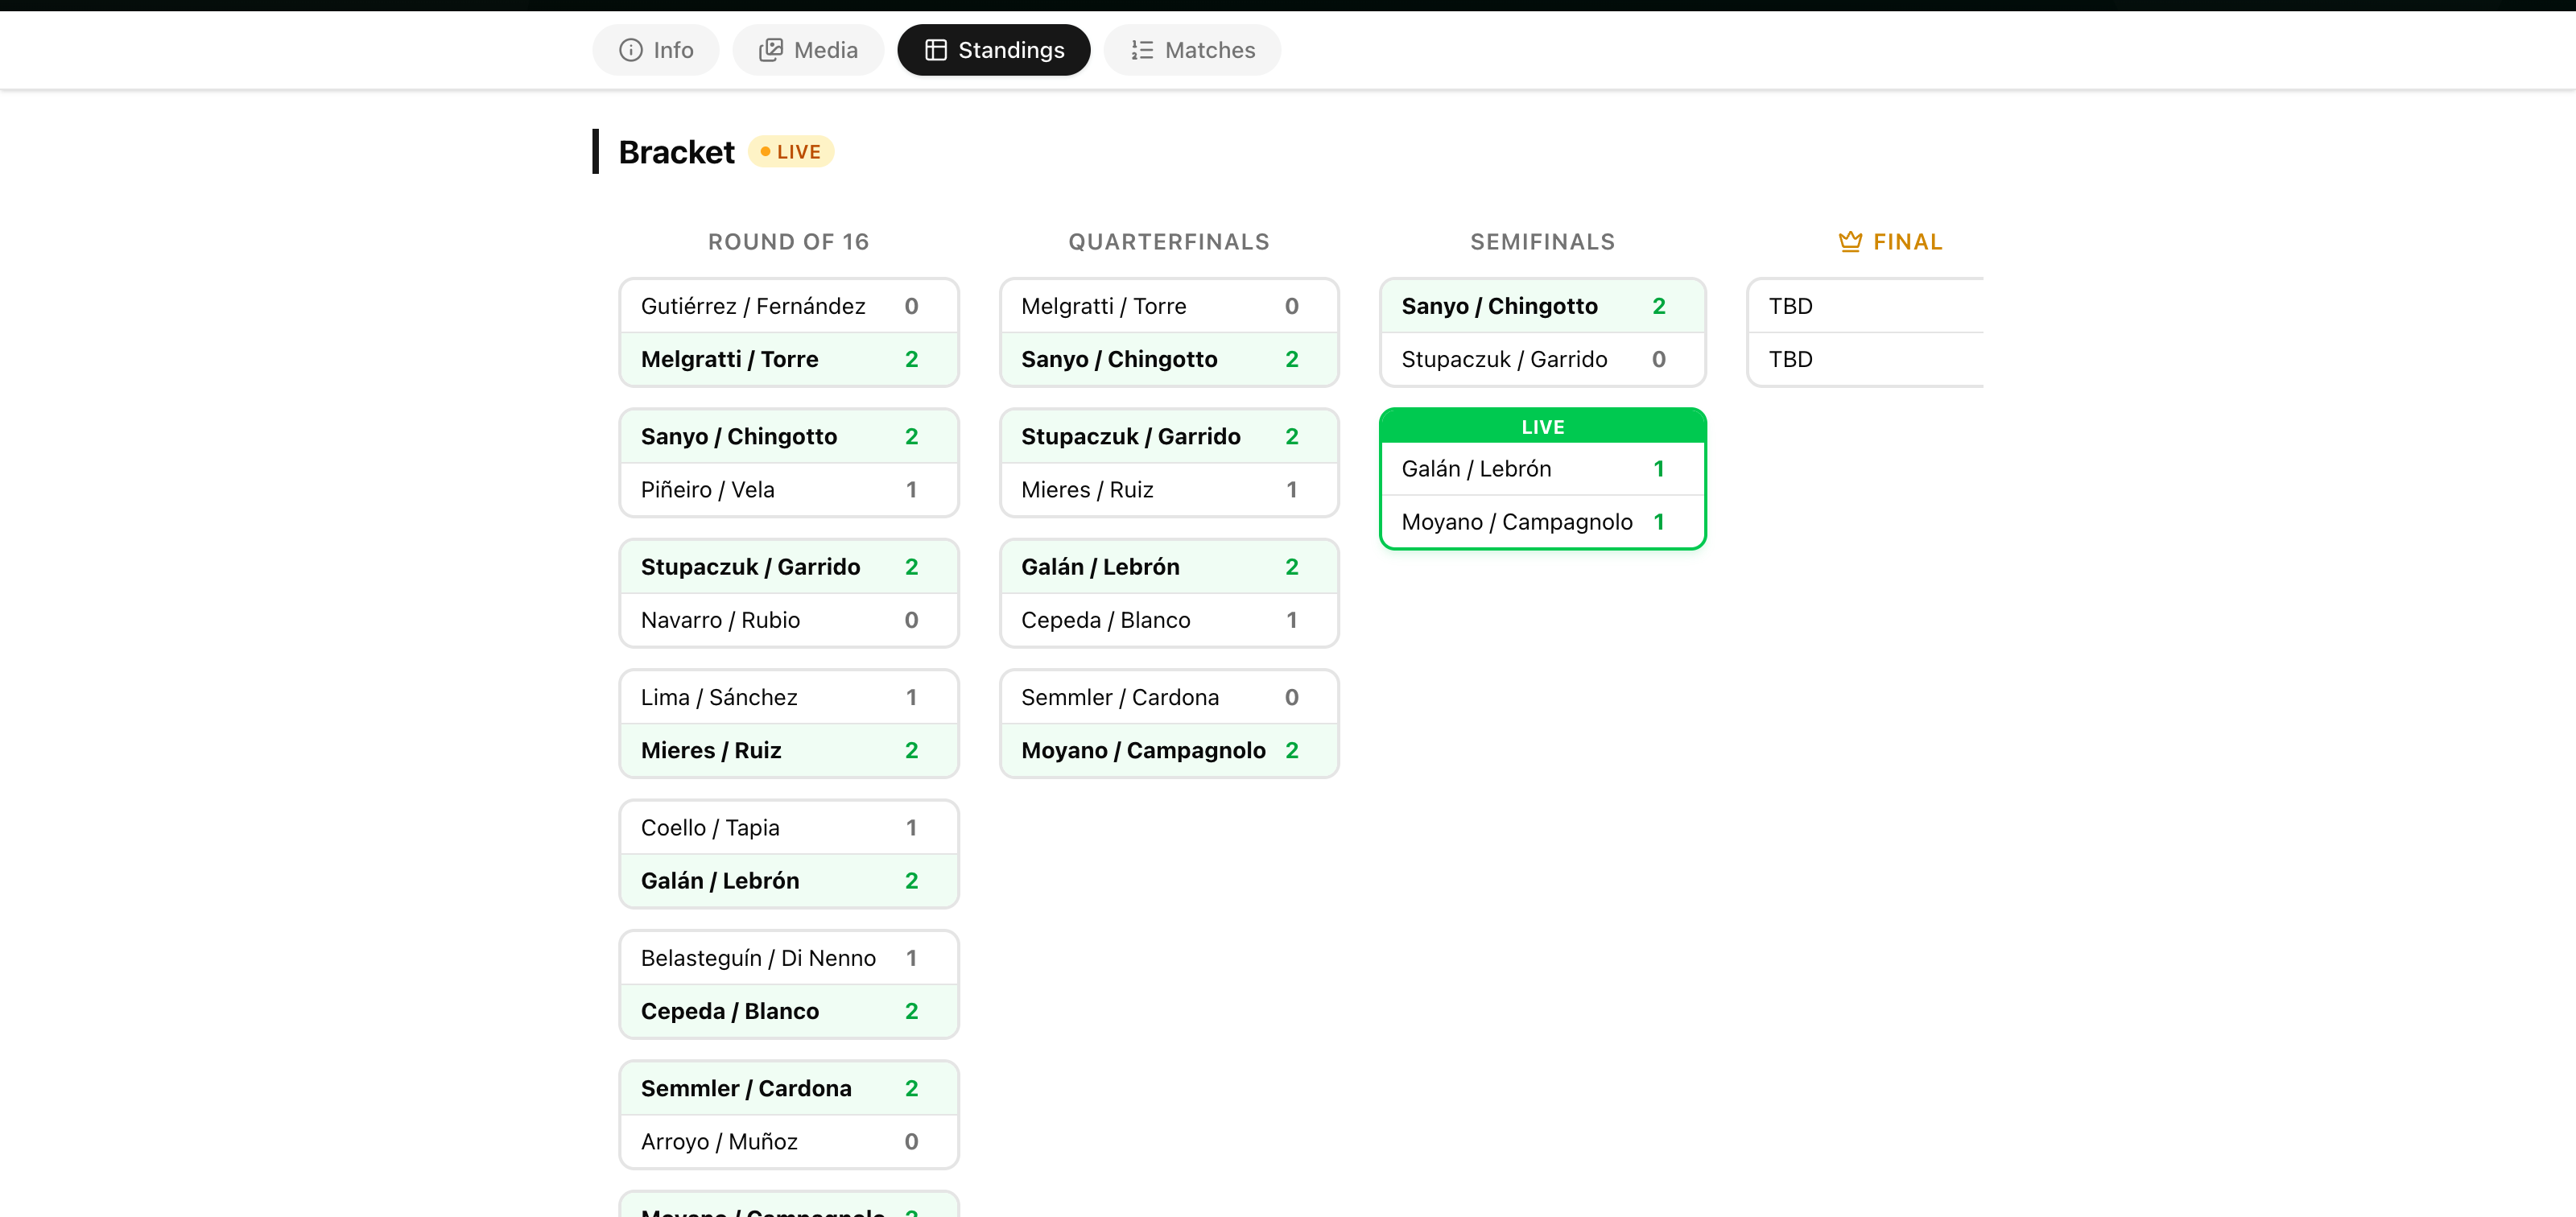Image resolution: width=2576 pixels, height=1217 pixels.
Task: Click the green LIVE header on semifinal match
Action: [1542, 427]
